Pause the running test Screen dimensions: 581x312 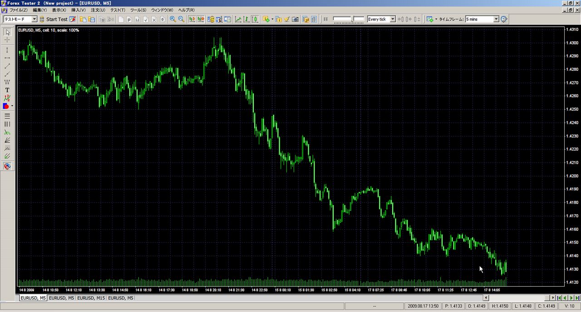(x=325, y=19)
